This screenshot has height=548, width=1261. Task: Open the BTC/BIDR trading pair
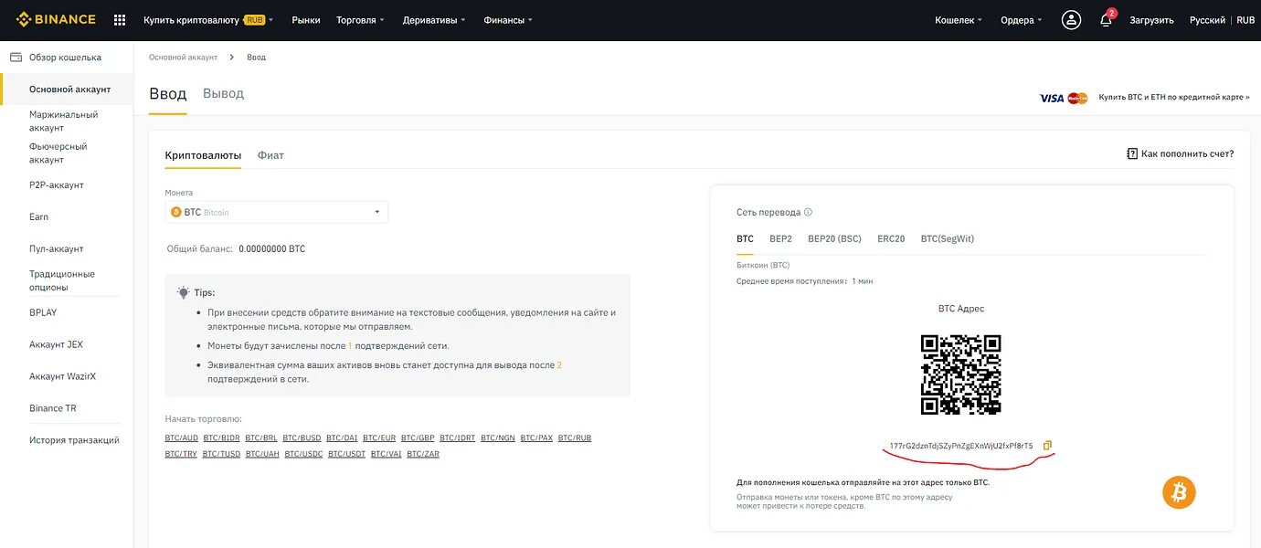(222, 438)
